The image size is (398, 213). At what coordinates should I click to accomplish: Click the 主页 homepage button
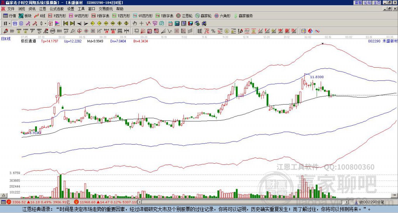(x=377, y=3)
